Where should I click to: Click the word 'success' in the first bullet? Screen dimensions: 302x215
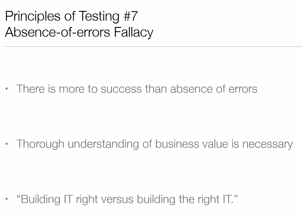121,89
